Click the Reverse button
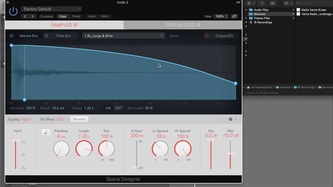The width and height of the screenshot is (333, 187). [79, 119]
